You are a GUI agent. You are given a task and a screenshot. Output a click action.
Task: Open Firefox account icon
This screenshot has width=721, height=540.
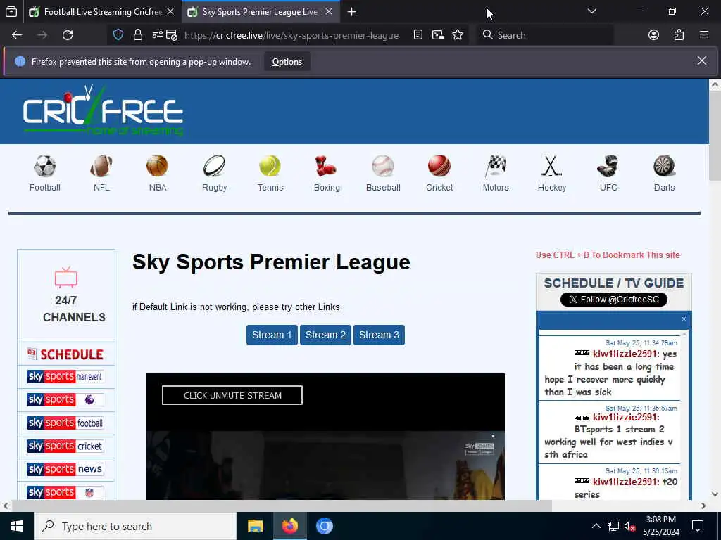click(x=653, y=35)
